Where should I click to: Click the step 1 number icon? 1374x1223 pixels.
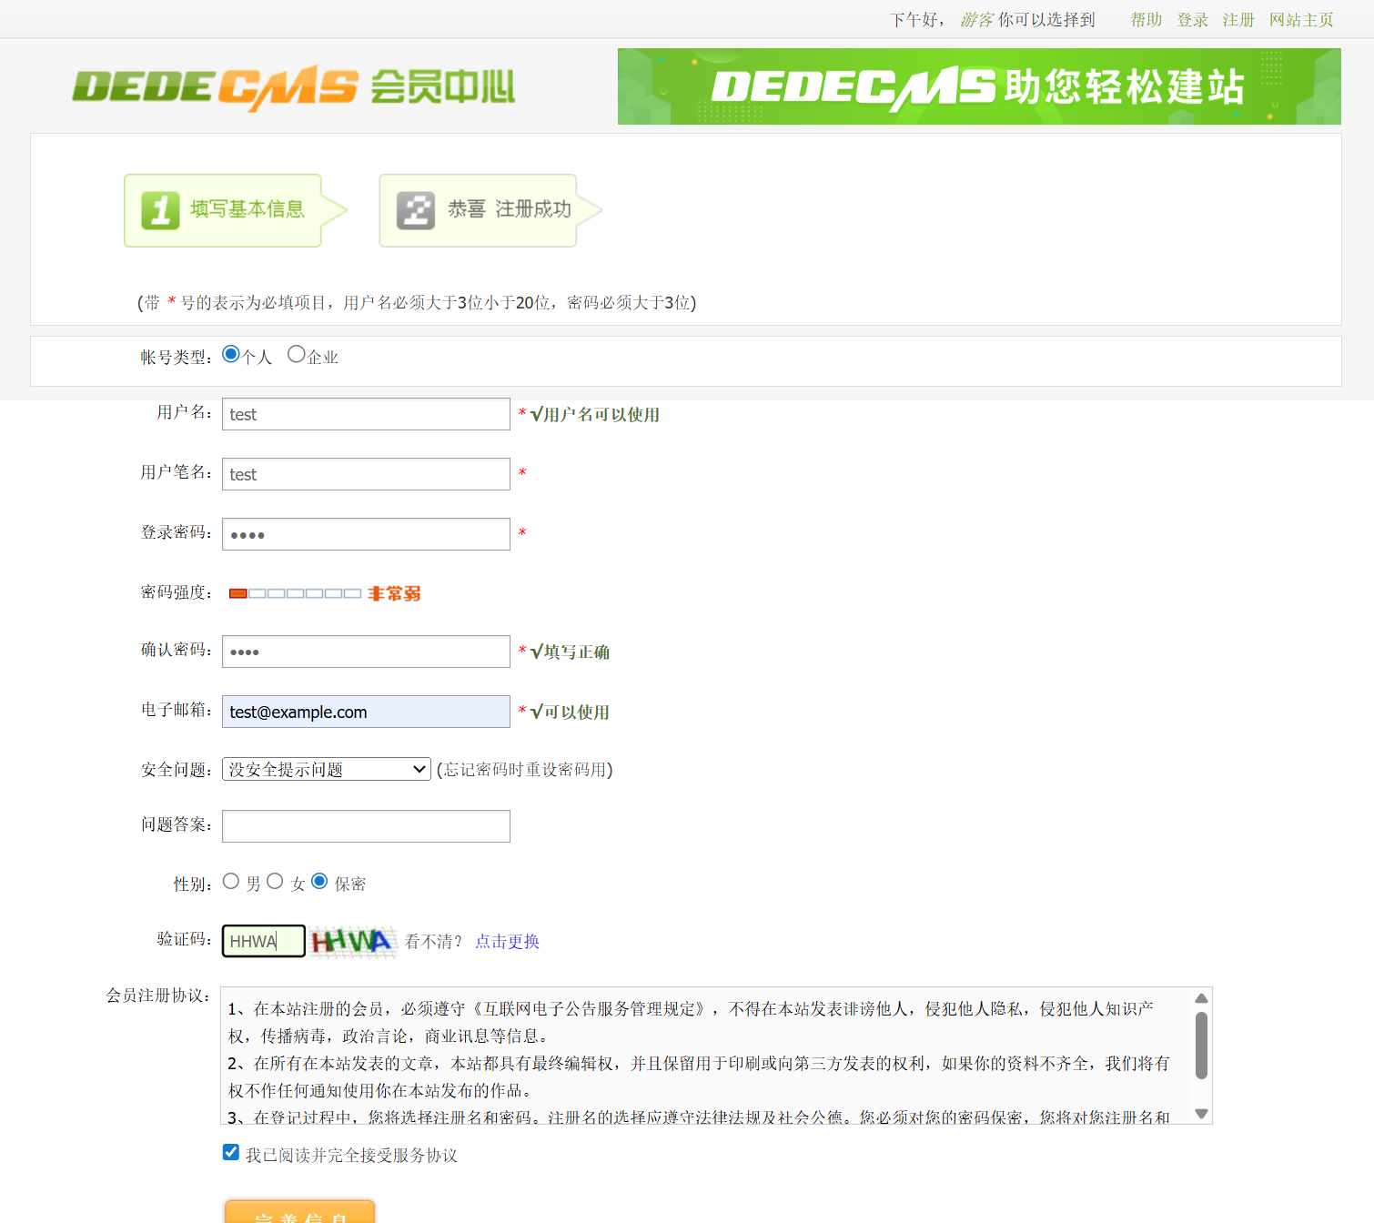pos(160,210)
